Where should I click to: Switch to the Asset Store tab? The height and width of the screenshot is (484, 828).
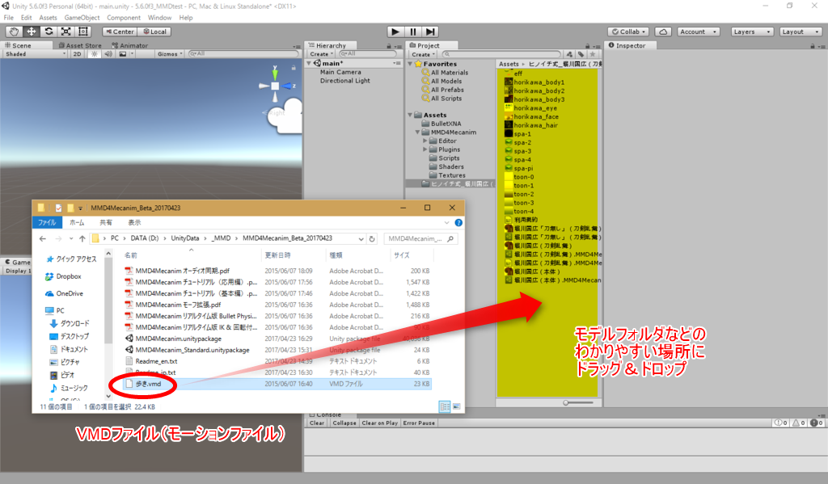[80, 45]
